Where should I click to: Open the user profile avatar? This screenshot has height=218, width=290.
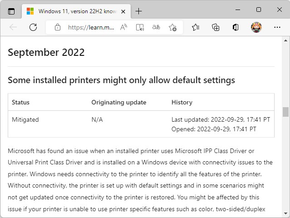click(x=256, y=27)
